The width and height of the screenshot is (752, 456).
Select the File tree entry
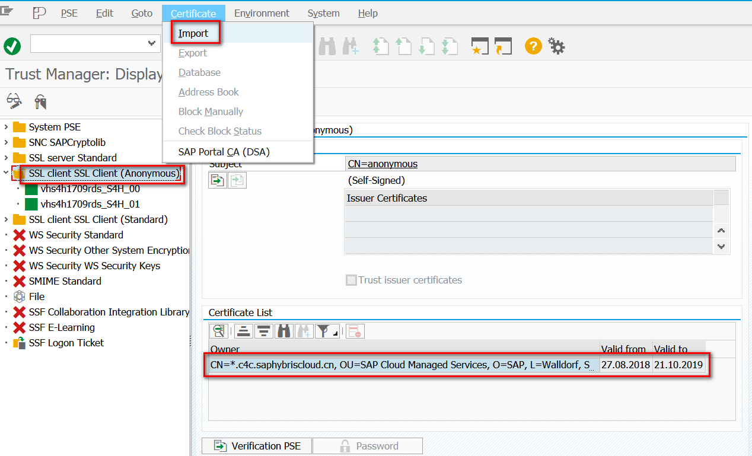[x=37, y=296]
